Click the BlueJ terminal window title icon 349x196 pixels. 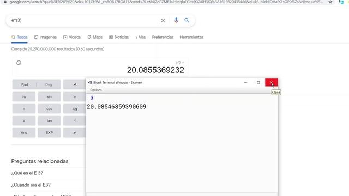(90, 82)
